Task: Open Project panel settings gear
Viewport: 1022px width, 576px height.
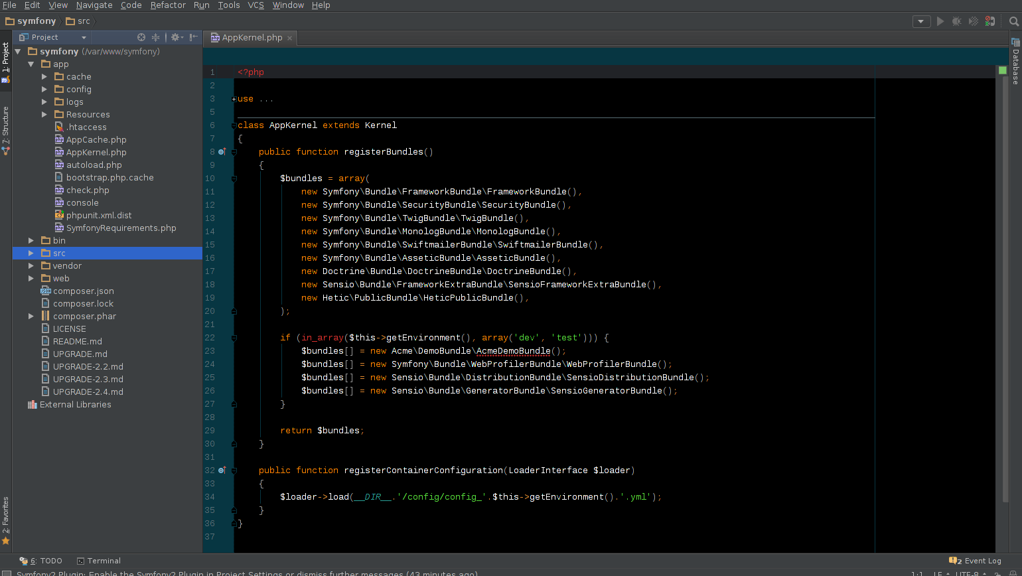Action: 176,37
